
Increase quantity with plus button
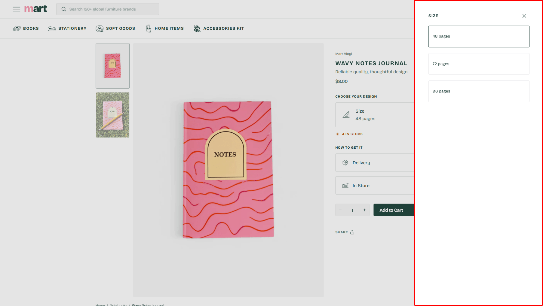364,210
